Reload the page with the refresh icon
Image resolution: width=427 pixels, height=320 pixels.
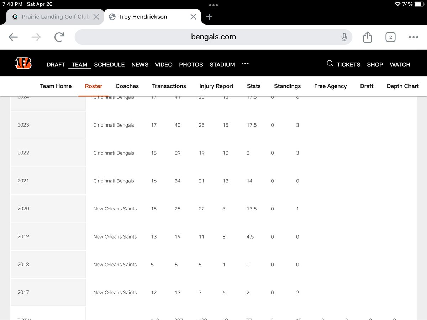[59, 37]
